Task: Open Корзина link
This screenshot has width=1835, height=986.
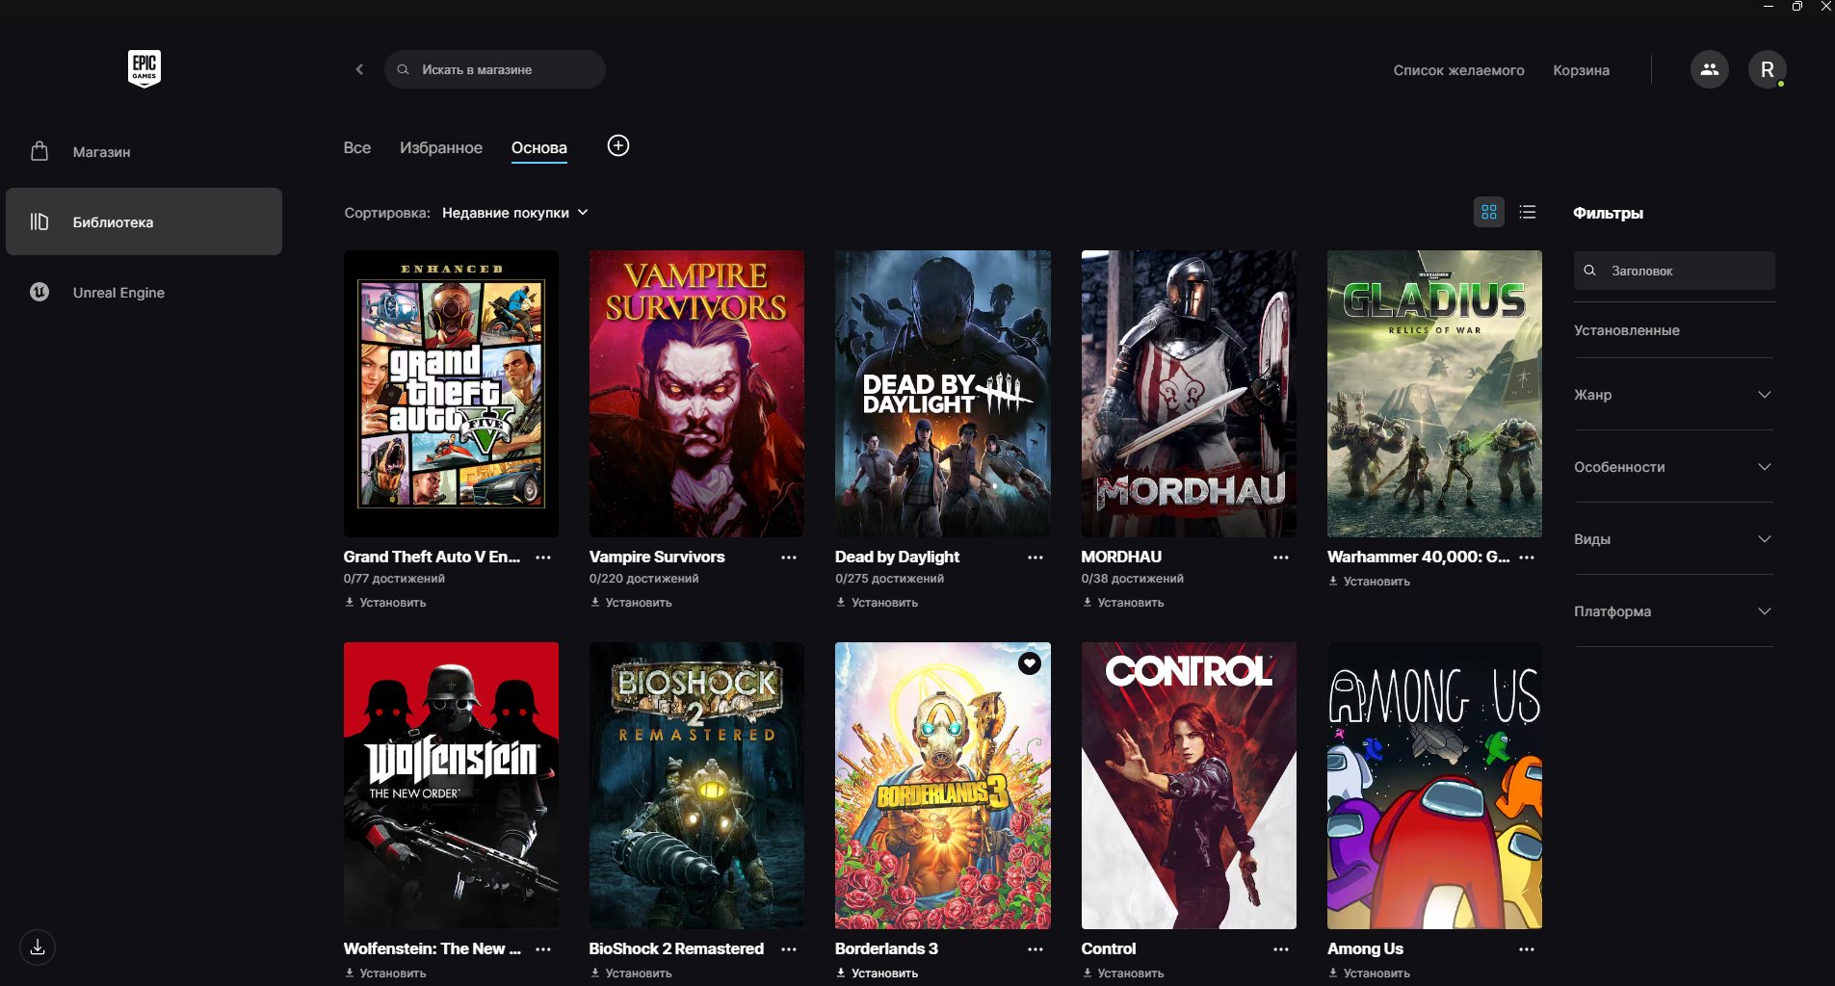Action: (x=1581, y=70)
